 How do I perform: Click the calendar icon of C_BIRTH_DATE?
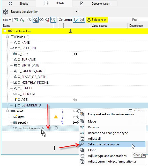click(x=15, y=65)
